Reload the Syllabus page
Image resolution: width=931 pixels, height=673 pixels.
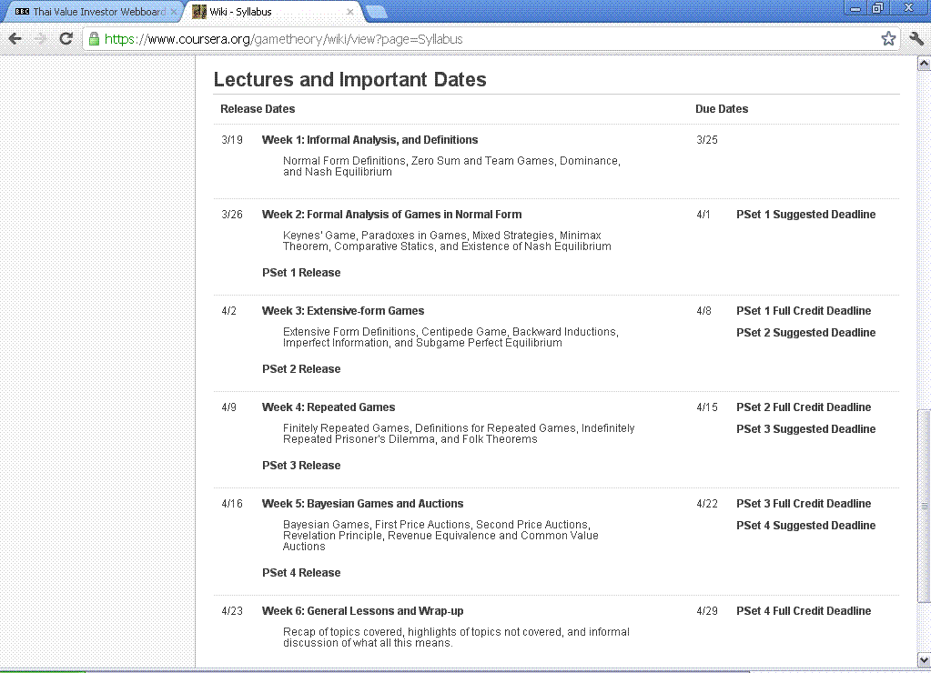[x=66, y=39]
